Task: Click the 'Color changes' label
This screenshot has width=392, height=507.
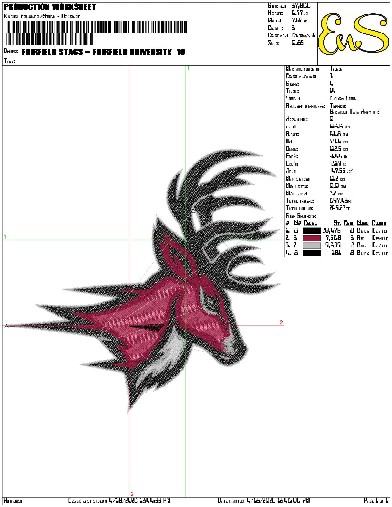Action: click(x=301, y=76)
